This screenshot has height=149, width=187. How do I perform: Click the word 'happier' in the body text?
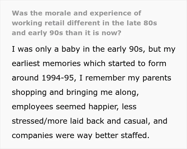(103, 107)
